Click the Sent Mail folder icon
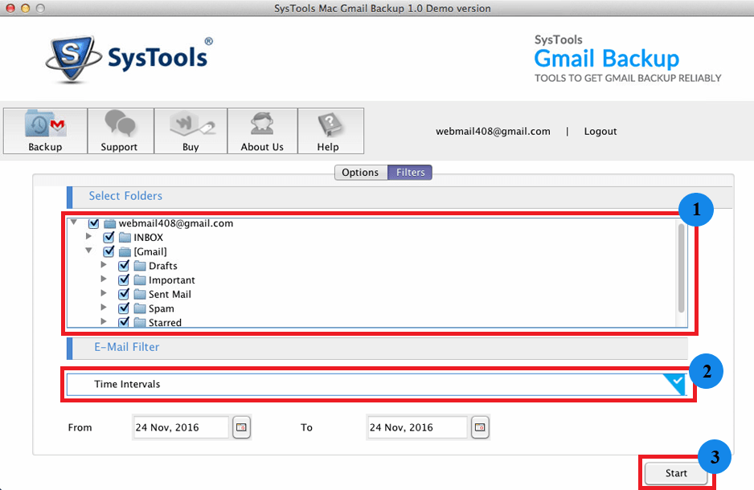754x490 pixels. coord(140,294)
